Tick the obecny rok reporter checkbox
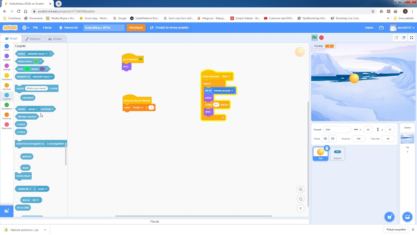417x235 pixels. (x=17, y=200)
